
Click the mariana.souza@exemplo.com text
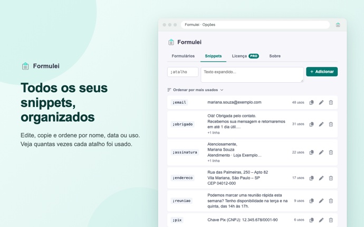click(234, 102)
